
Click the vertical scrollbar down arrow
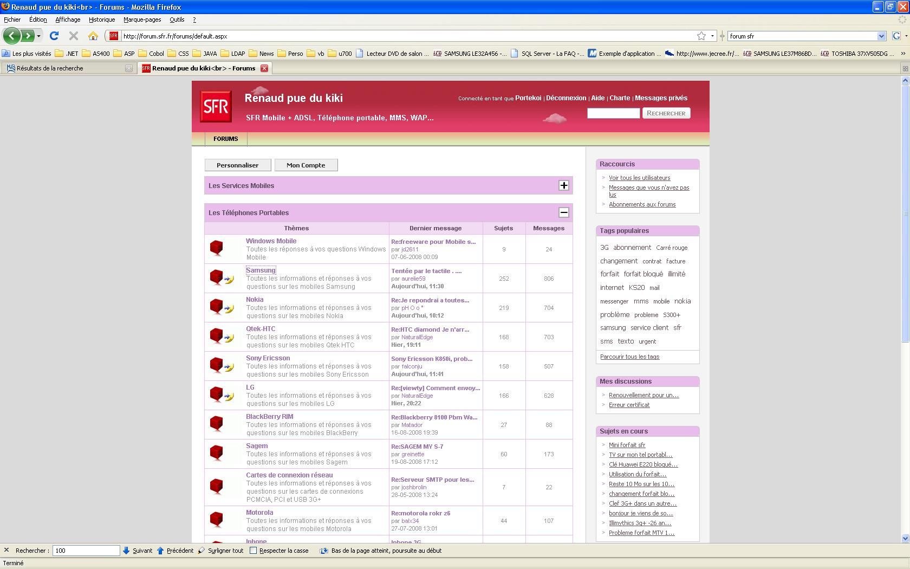click(905, 538)
